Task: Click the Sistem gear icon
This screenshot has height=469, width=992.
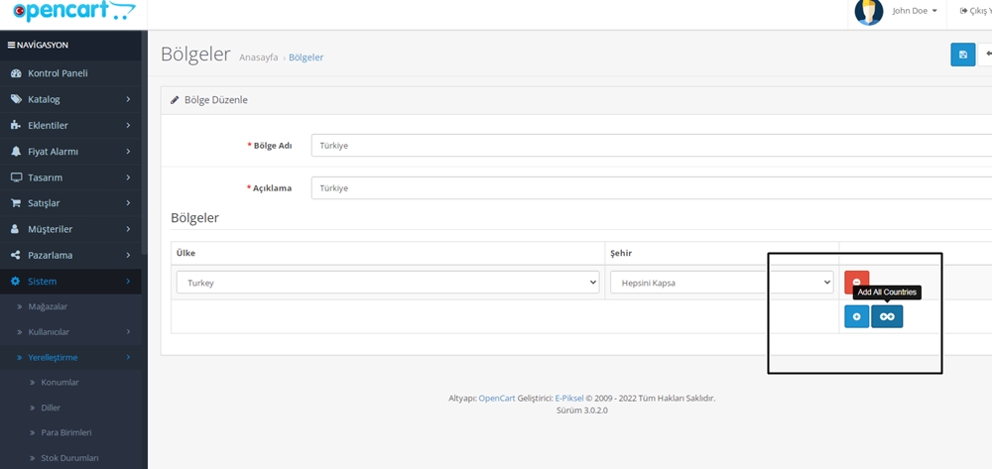Action: pos(16,282)
